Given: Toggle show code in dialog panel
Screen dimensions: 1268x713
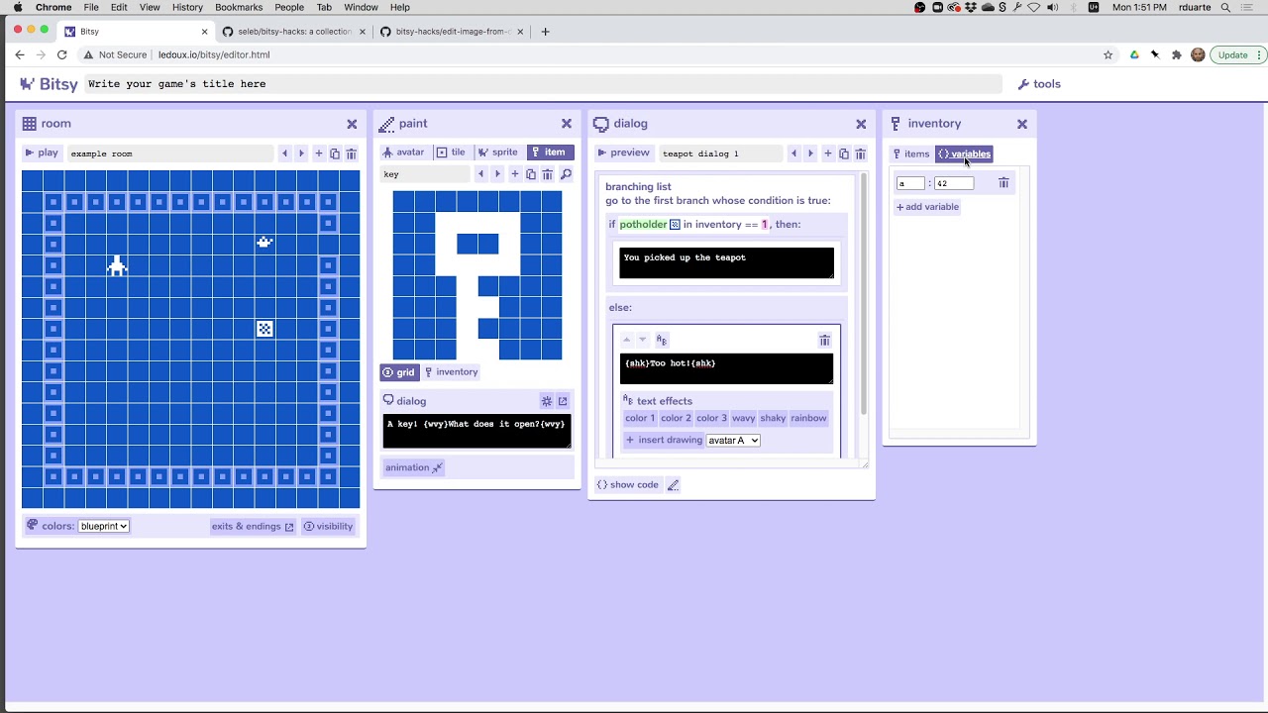Looking at the screenshot, I should tap(627, 485).
